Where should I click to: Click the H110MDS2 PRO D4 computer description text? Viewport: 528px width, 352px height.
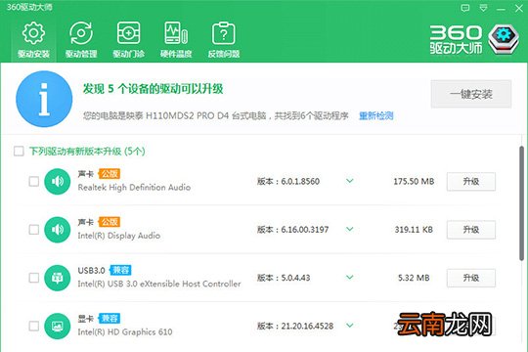215,116
